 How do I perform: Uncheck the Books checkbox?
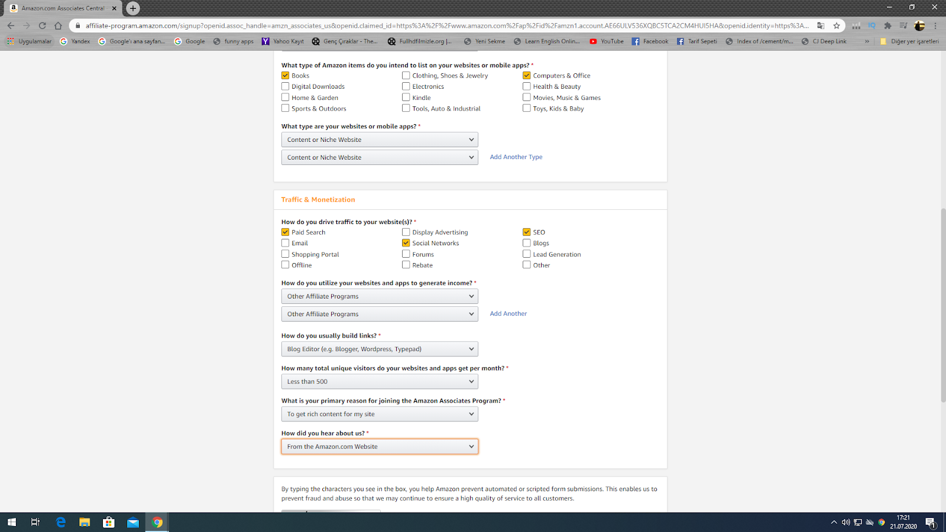[286, 75]
